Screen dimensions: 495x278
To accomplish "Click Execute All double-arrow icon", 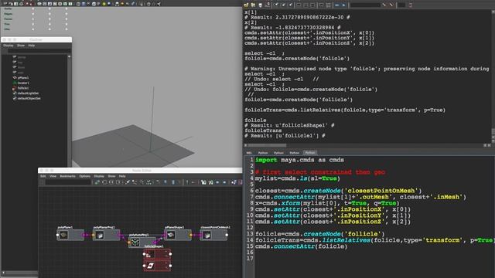I will tap(337, 5).
